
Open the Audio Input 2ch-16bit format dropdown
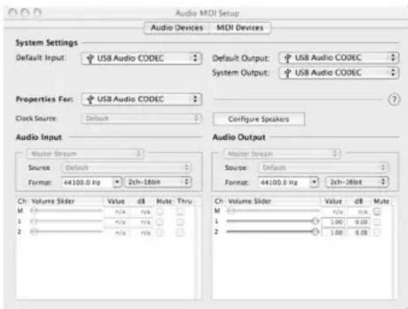pyautogui.click(x=158, y=182)
